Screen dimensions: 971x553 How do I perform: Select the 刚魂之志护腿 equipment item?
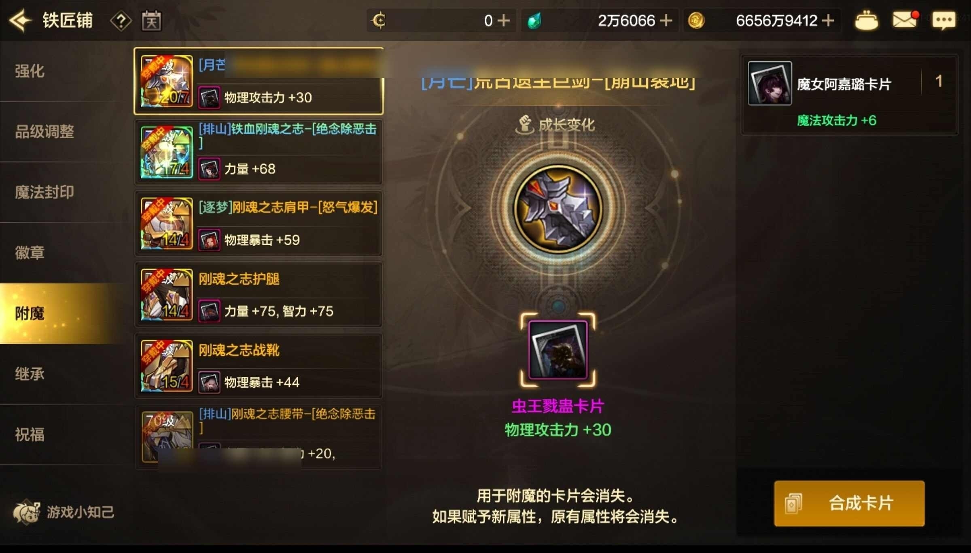[259, 294]
